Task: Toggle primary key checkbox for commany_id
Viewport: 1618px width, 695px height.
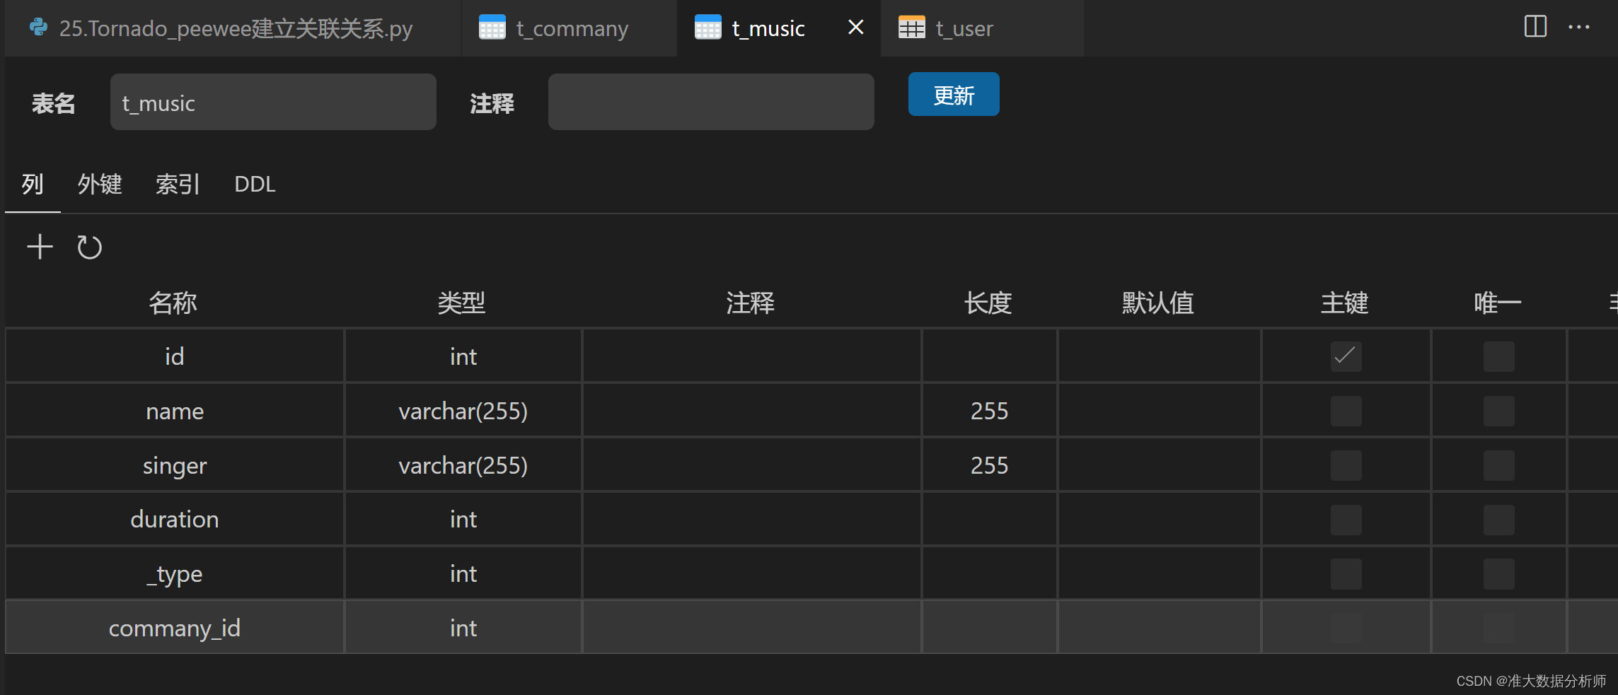Action: (1346, 628)
